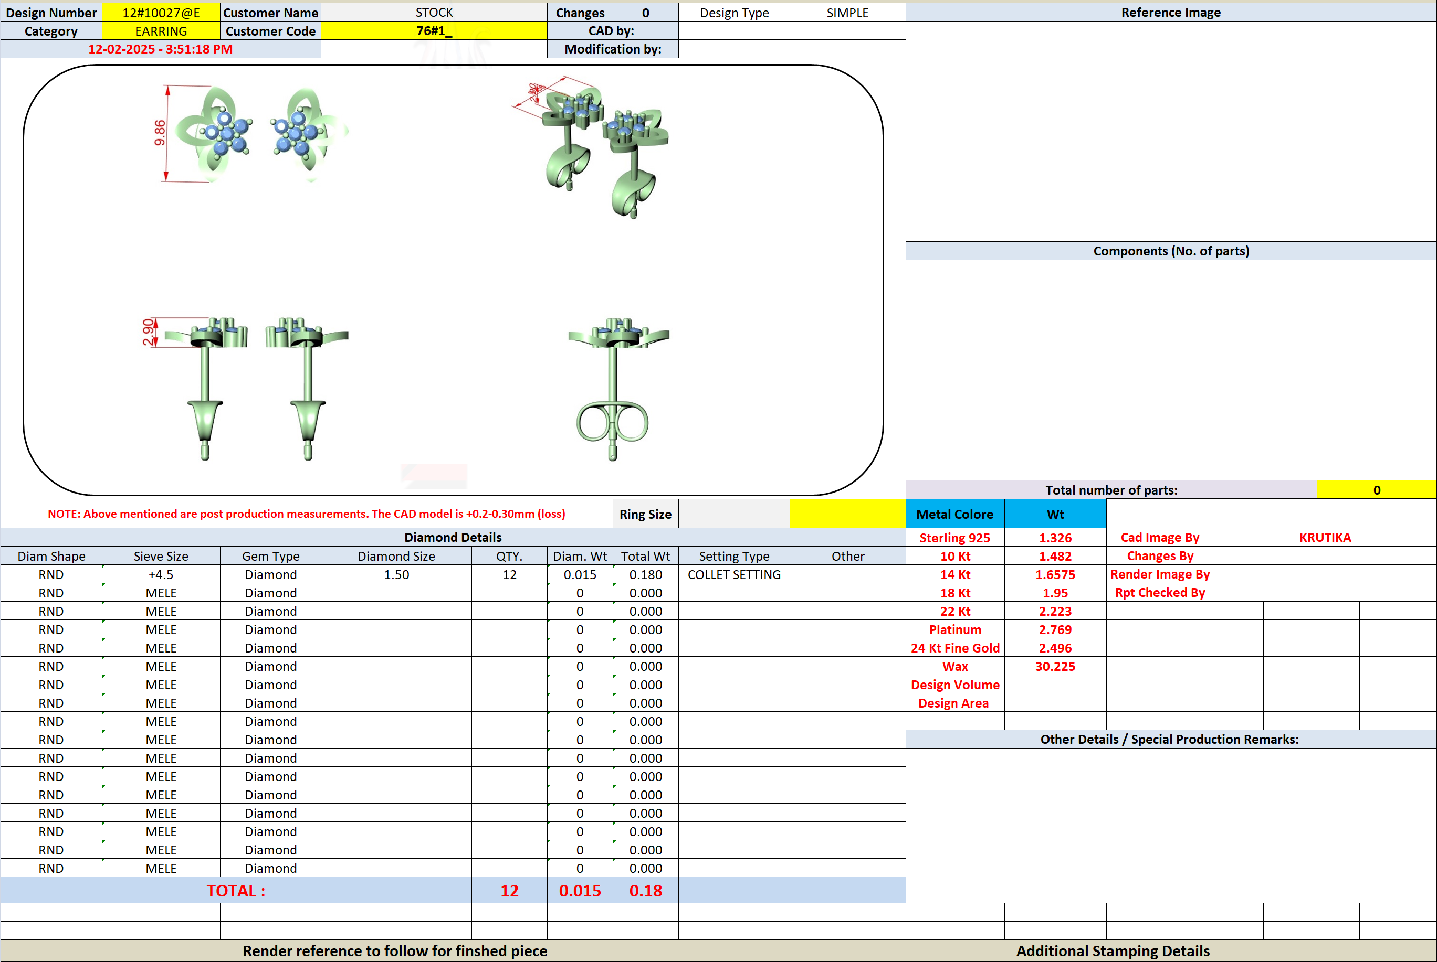The width and height of the screenshot is (1437, 962).
Task: Click the Platinum weight 2.769
Action: (1055, 629)
